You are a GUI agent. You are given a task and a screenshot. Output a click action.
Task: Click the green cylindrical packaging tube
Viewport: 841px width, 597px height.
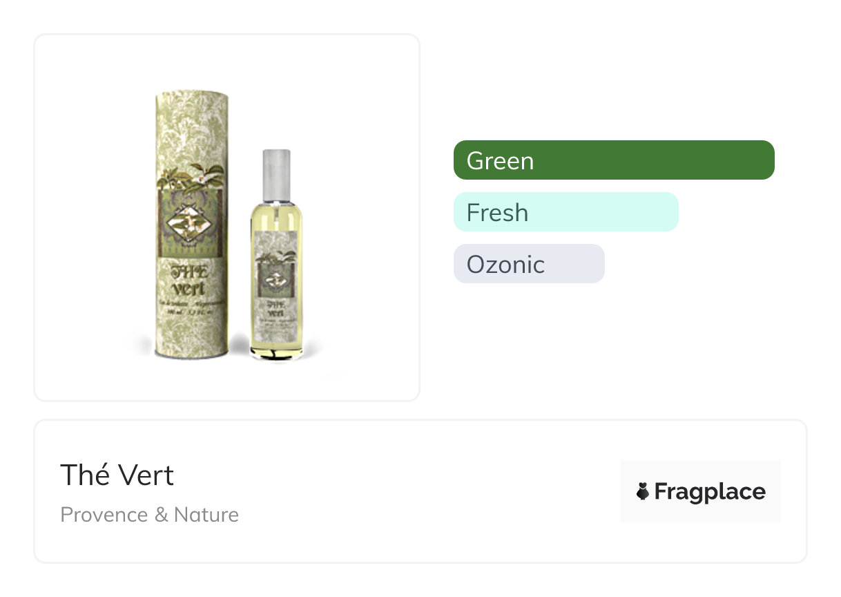[x=188, y=225]
